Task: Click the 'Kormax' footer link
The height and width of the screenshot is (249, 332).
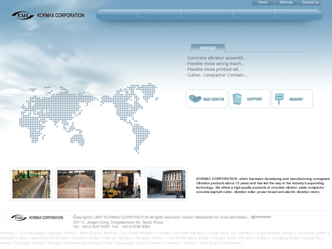Action: pyautogui.click(x=7, y=233)
